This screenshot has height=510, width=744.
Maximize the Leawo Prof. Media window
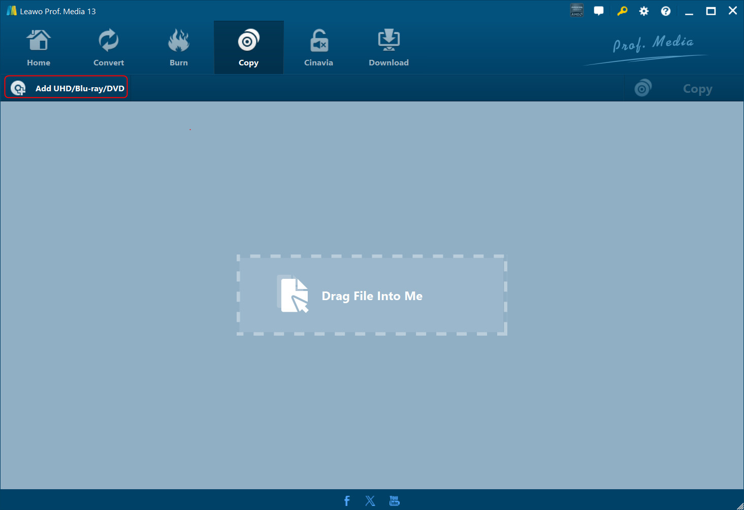point(710,11)
